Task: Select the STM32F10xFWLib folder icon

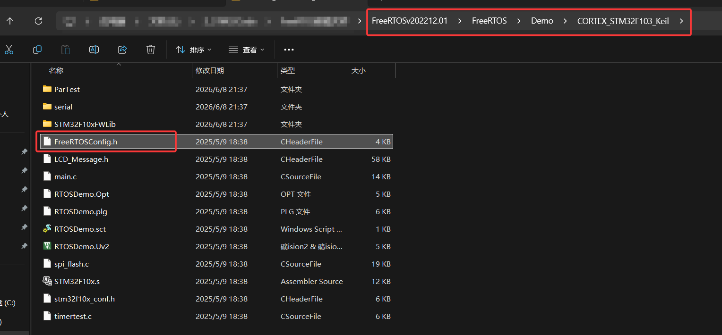Action: [47, 124]
